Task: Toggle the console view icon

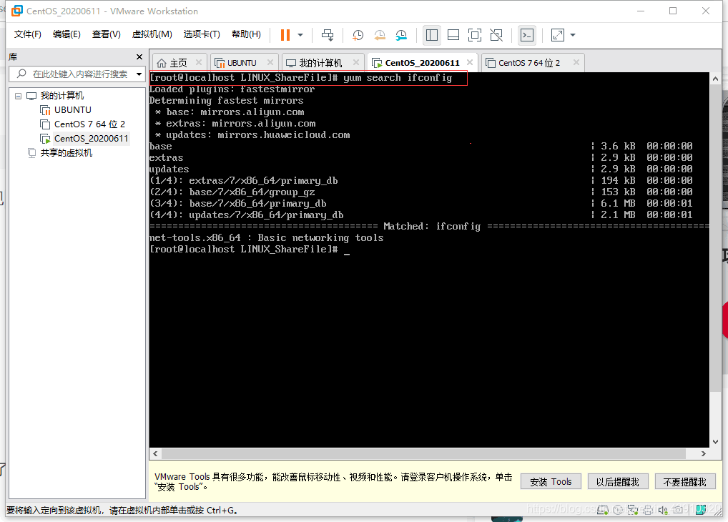Action: click(x=527, y=35)
